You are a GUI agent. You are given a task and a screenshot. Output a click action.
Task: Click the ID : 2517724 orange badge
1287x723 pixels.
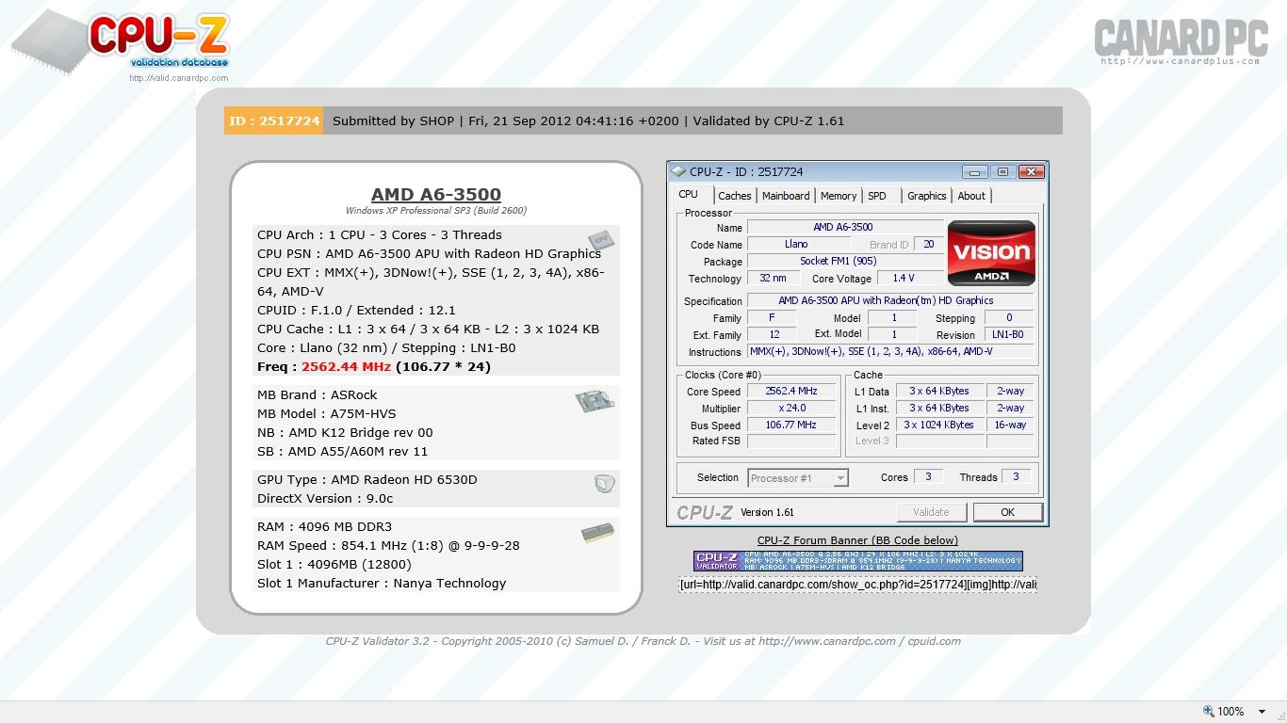pos(274,120)
